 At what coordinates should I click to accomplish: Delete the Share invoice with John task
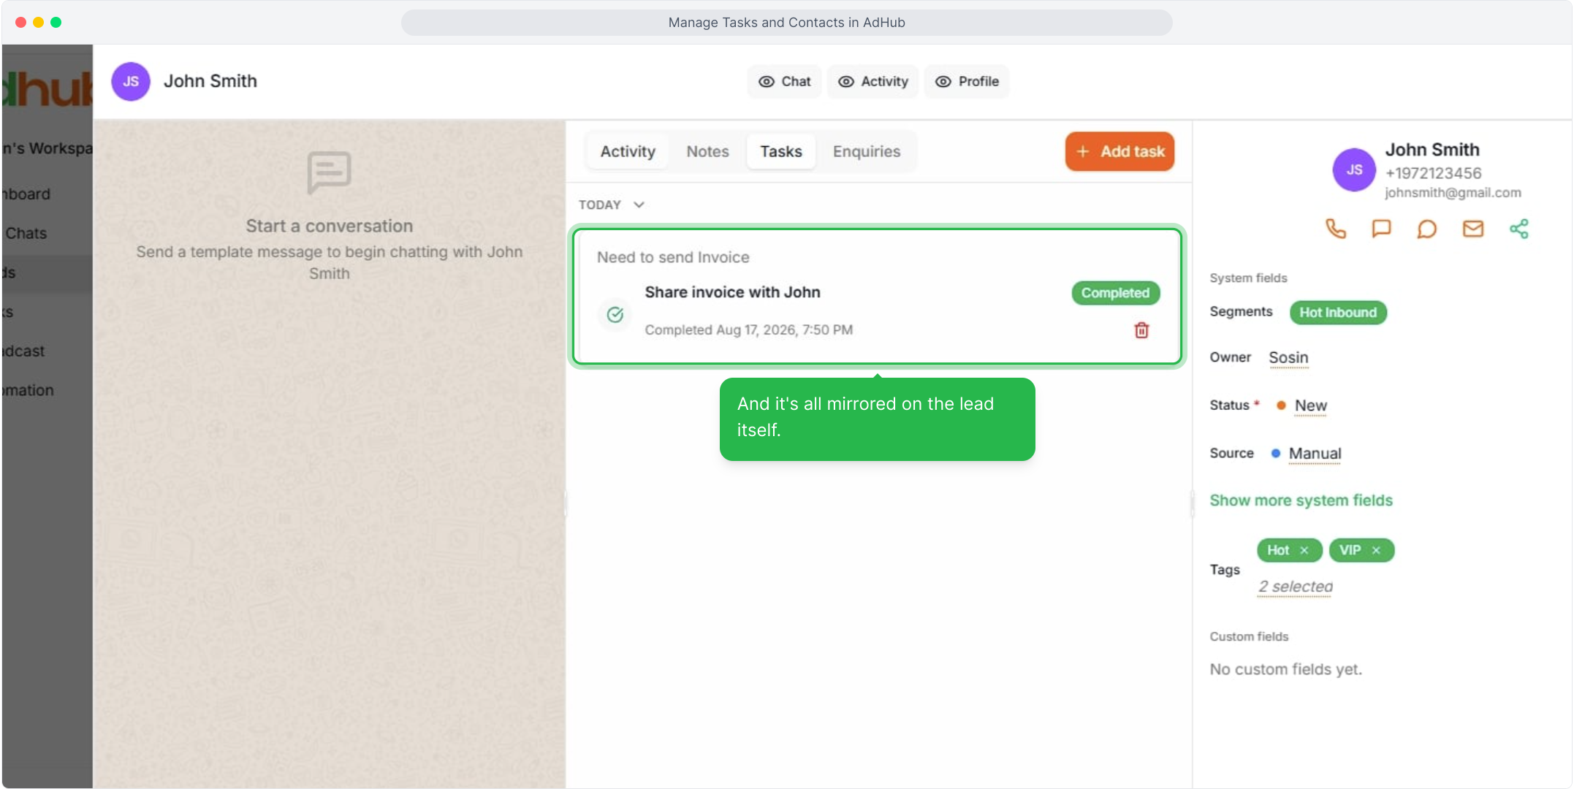1141,330
